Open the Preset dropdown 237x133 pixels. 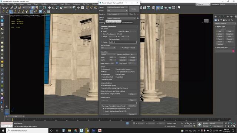[x=117, y=11]
